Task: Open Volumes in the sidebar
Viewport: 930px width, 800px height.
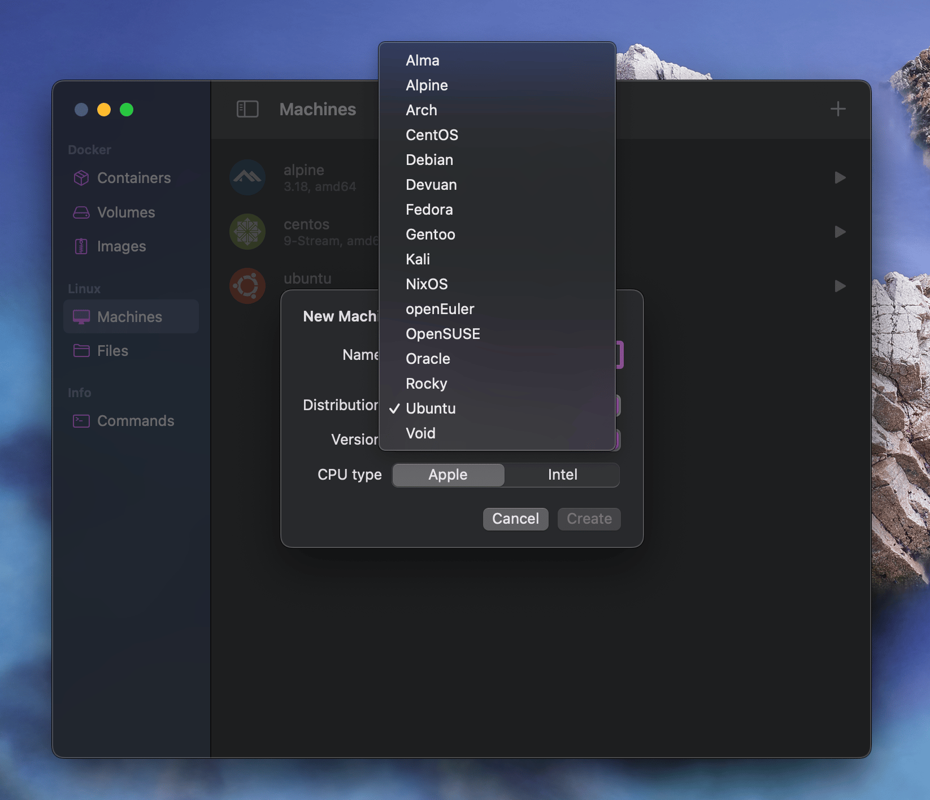Action: pos(131,212)
